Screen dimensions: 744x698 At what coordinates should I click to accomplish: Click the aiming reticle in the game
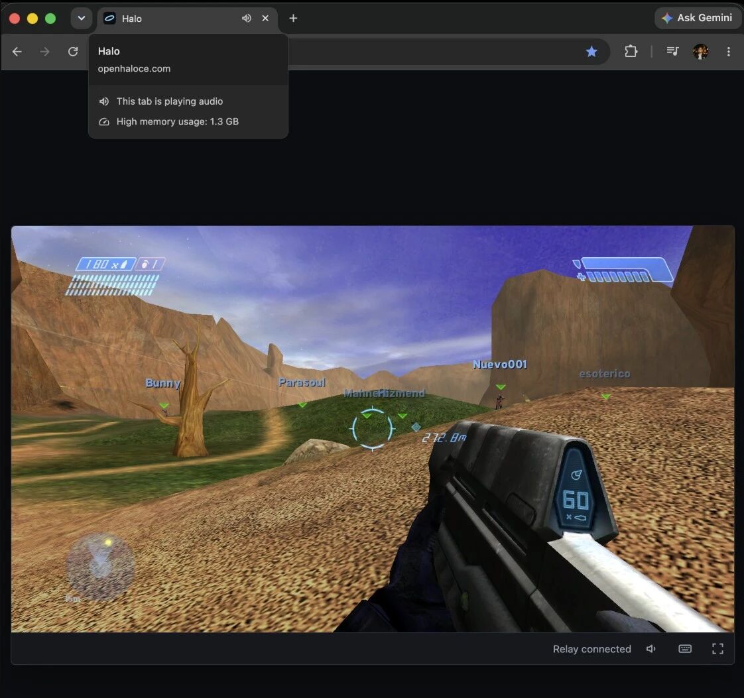pos(373,429)
